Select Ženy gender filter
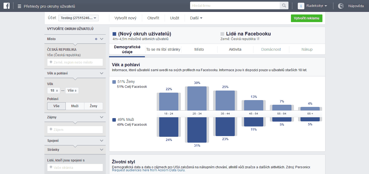Screen dimensions: 369x174 pos(93,106)
